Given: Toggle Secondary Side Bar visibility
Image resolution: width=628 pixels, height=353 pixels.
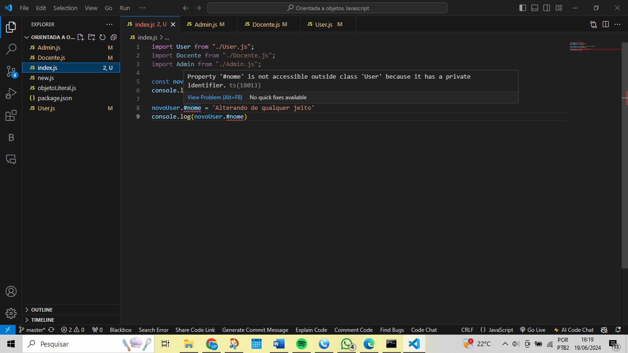Looking at the screenshot, I should pyautogui.click(x=547, y=8).
